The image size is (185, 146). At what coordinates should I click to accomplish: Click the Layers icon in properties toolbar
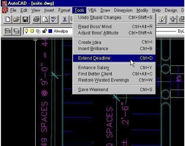17,31
